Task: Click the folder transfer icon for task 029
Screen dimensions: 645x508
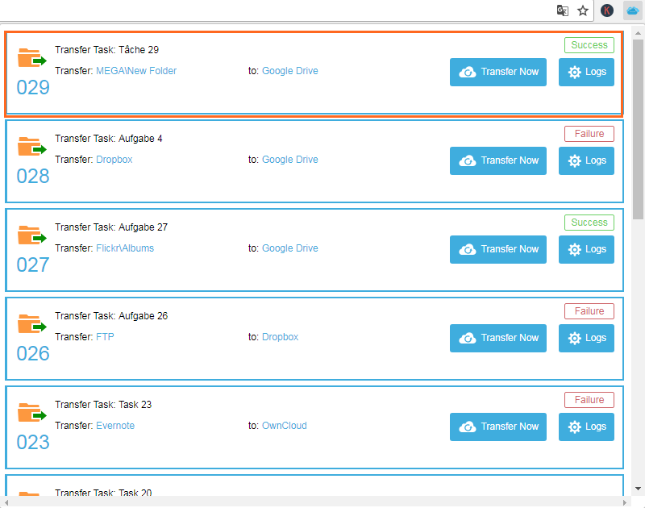Action: [x=32, y=60]
